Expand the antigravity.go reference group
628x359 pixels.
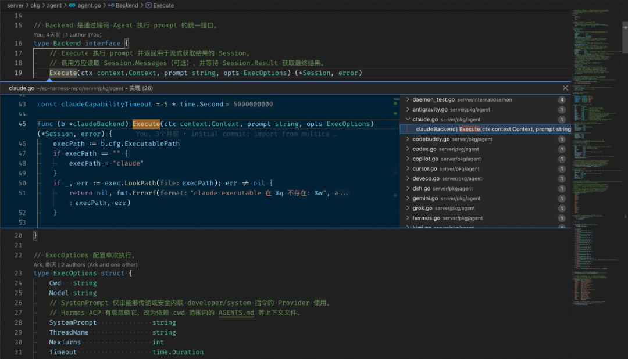tap(408, 109)
